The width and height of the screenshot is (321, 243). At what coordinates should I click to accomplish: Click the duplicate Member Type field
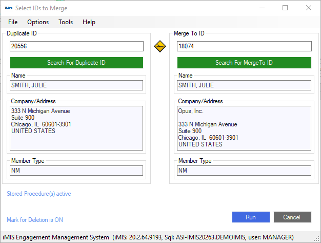point(76,171)
